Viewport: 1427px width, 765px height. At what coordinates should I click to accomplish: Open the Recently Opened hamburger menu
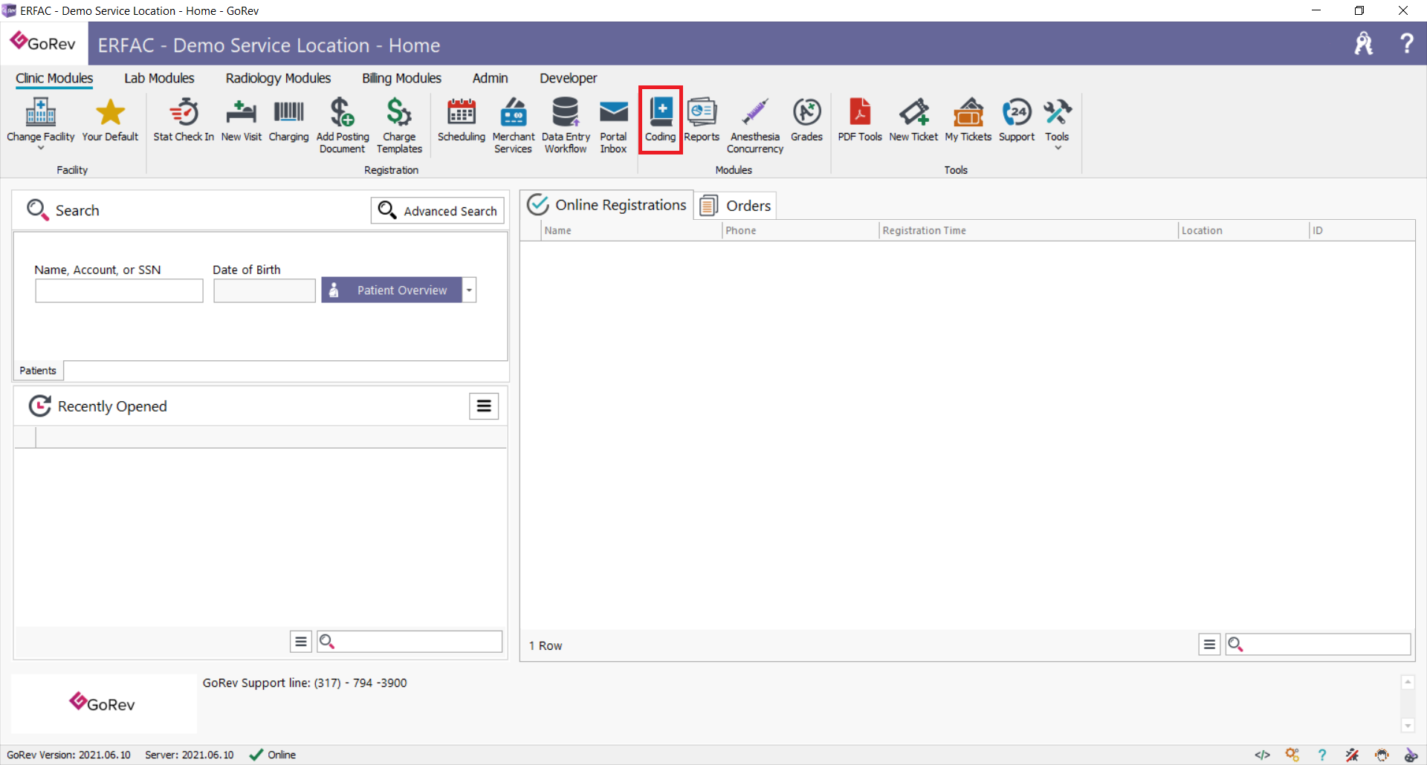(x=484, y=406)
